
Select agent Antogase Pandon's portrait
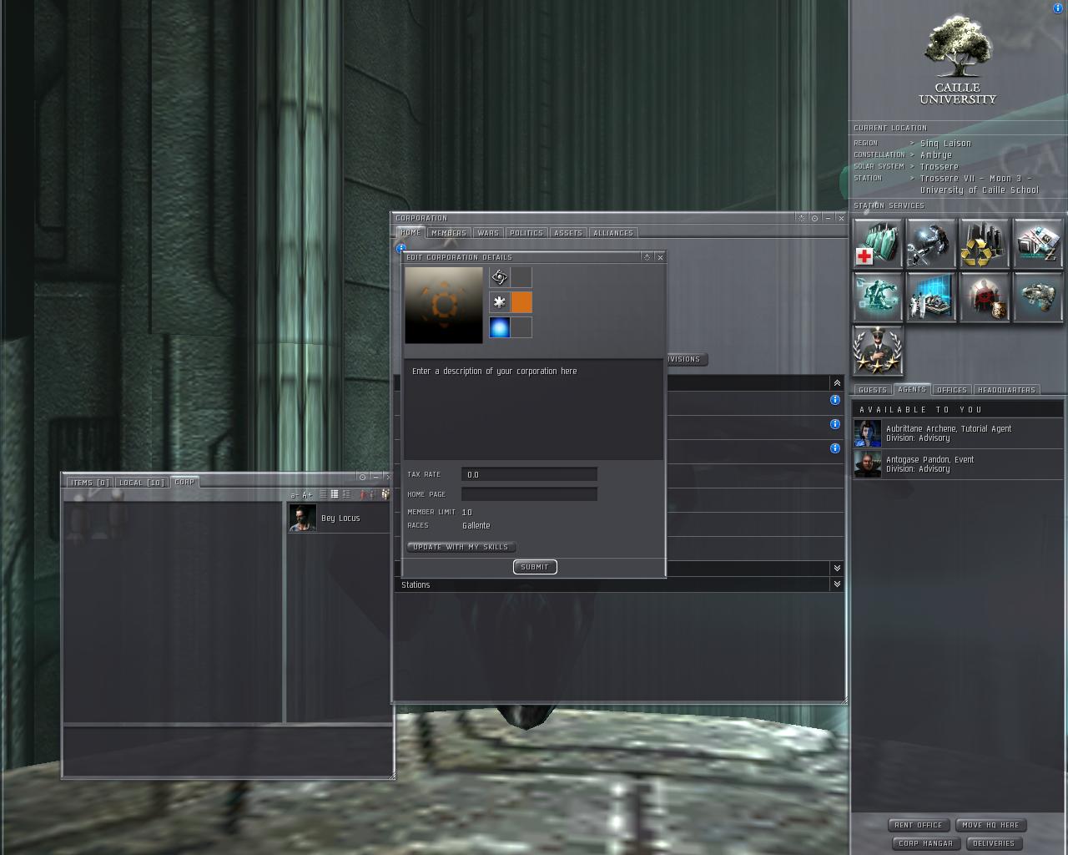868,464
